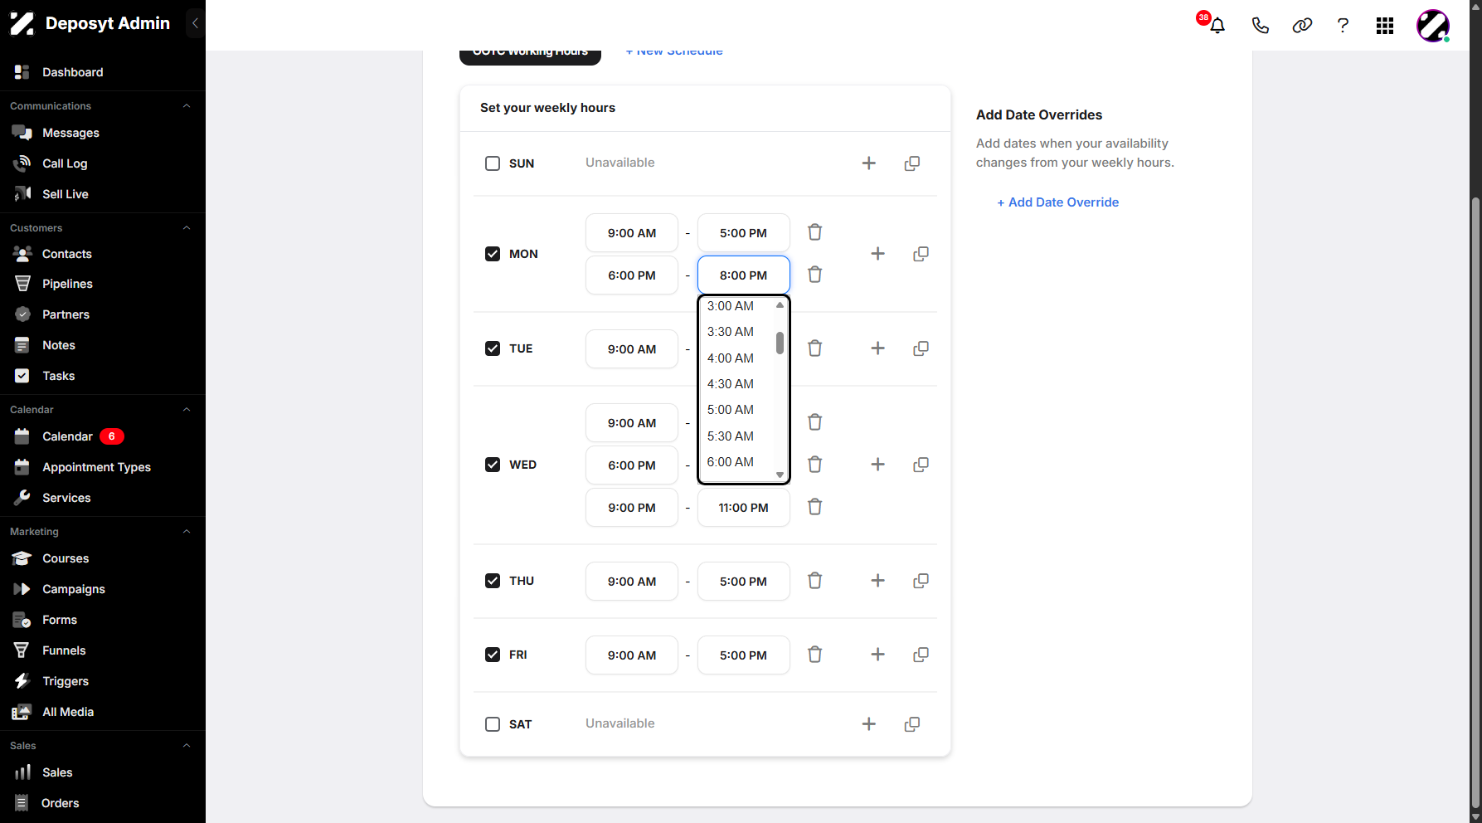Click time list scroll down arrow
Image resolution: width=1482 pixels, height=823 pixels.
point(780,475)
